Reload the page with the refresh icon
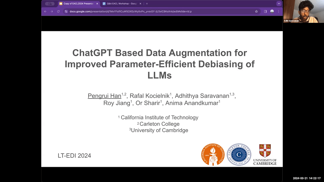This screenshot has height=182, width=324. coord(58,12)
